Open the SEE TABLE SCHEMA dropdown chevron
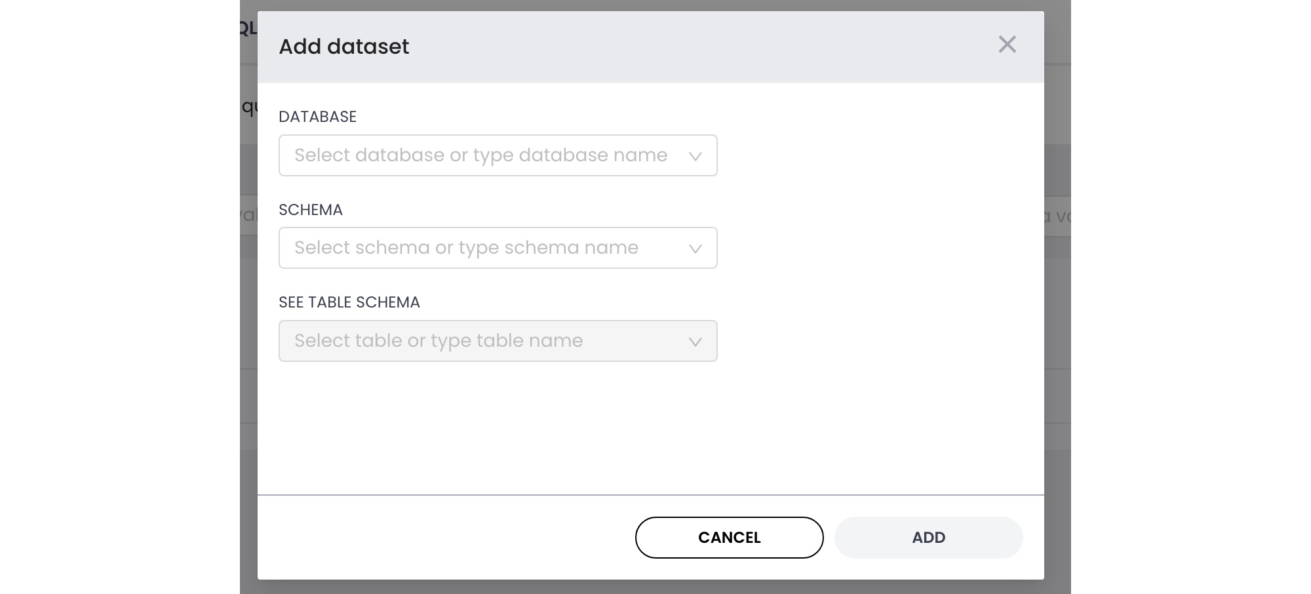 point(695,342)
